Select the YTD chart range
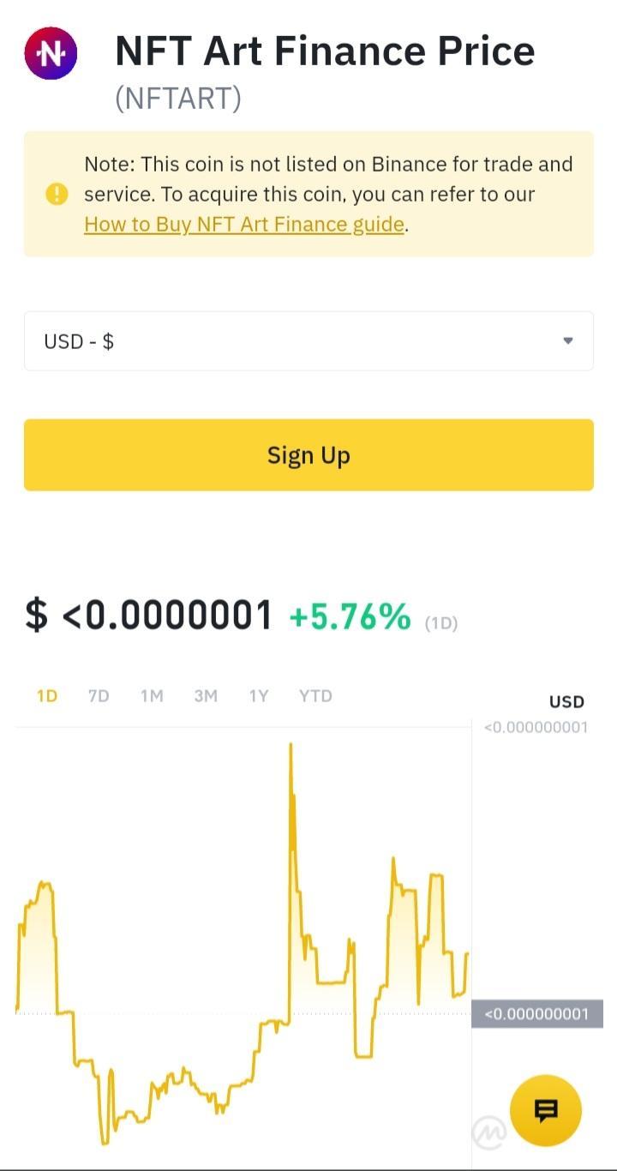Viewport: 617px width, 1171px height. pos(315,696)
